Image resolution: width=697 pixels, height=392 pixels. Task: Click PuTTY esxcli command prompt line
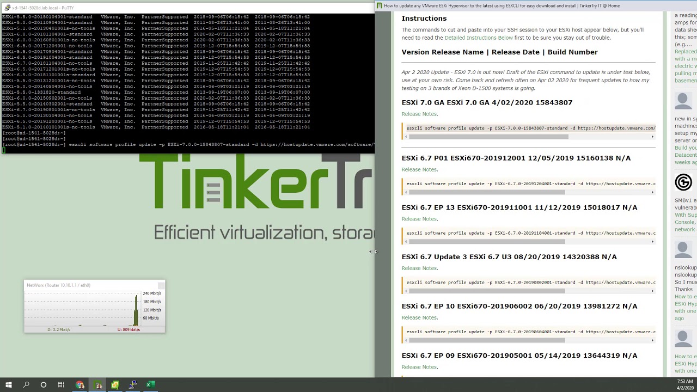point(188,144)
